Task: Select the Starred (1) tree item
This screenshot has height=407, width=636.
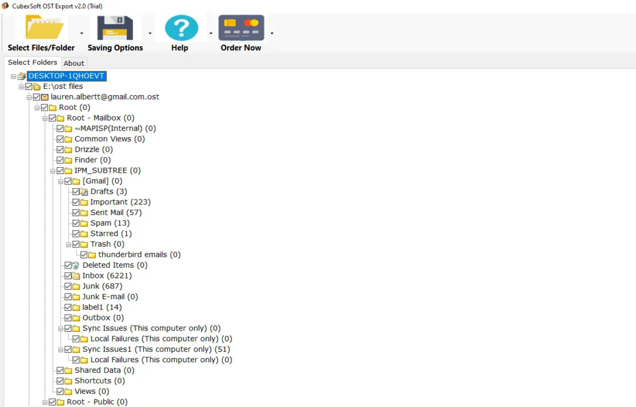Action: [111, 234]
